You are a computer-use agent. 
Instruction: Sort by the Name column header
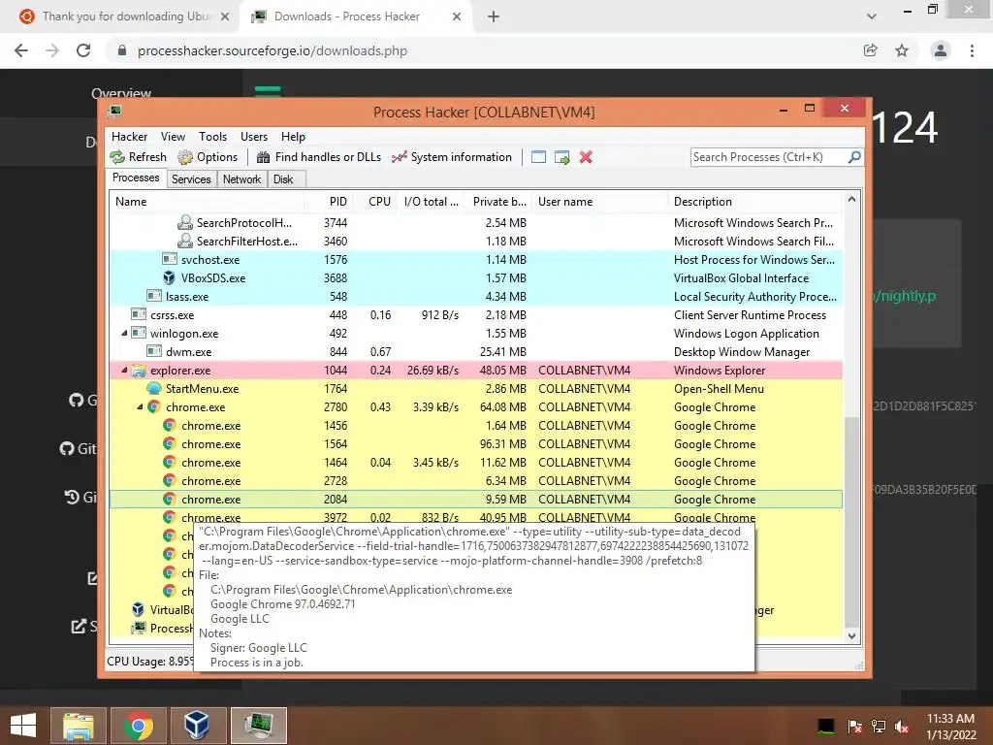coord(208,202)
